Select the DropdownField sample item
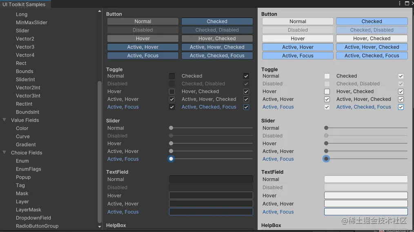414x232 pixels. coord(33,218)
